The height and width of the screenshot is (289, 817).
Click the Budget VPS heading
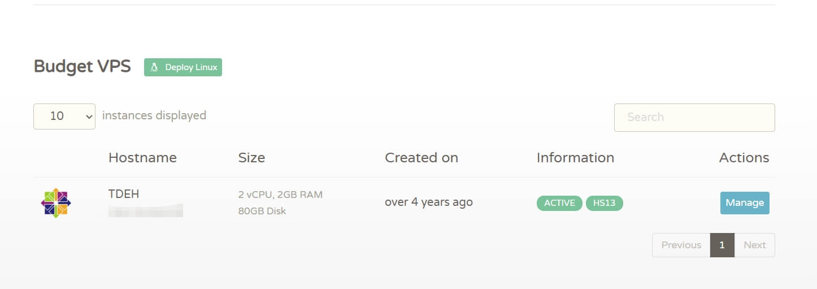click(82, 67)
